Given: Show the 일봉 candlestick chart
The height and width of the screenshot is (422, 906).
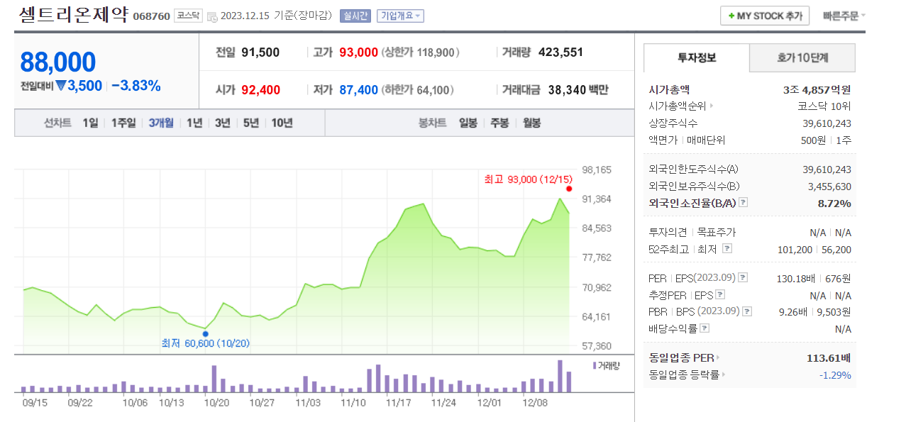Looking at the screenshot, I should 468,123.
